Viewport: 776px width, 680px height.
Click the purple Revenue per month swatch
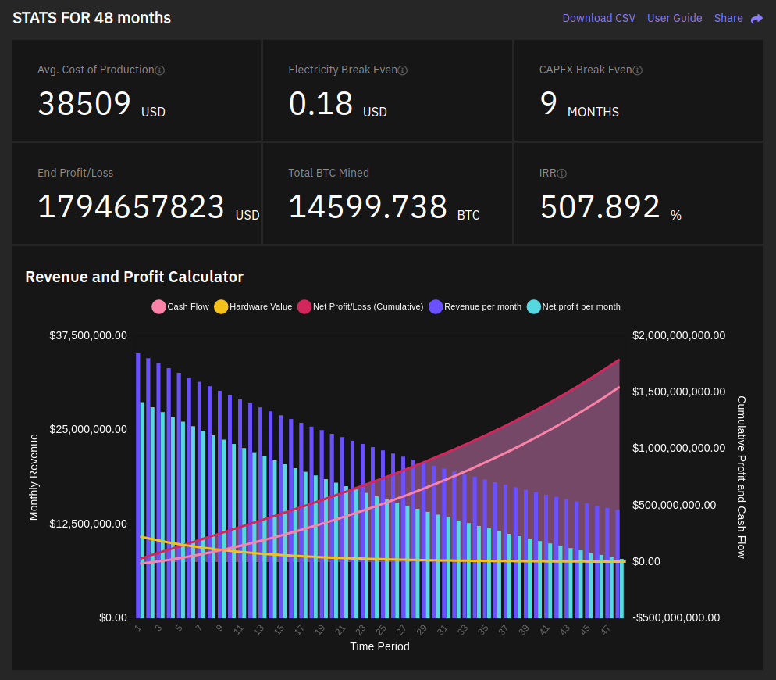[436, 307]
